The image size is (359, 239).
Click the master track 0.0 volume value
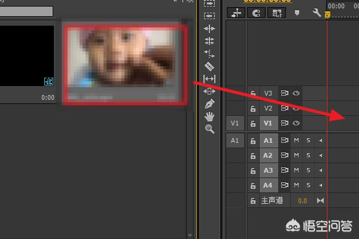(302, 201)
